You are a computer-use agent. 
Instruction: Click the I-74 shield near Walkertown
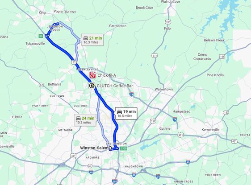[x=131, y=94]
